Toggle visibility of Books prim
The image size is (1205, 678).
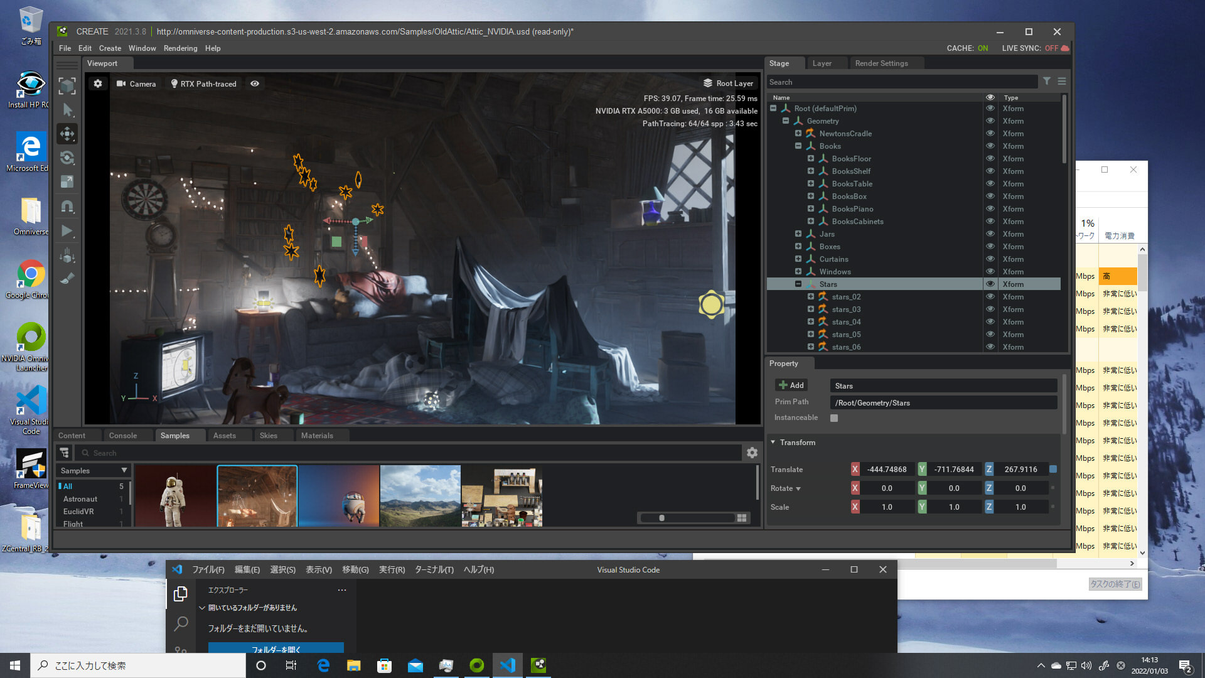pos(990,146)
